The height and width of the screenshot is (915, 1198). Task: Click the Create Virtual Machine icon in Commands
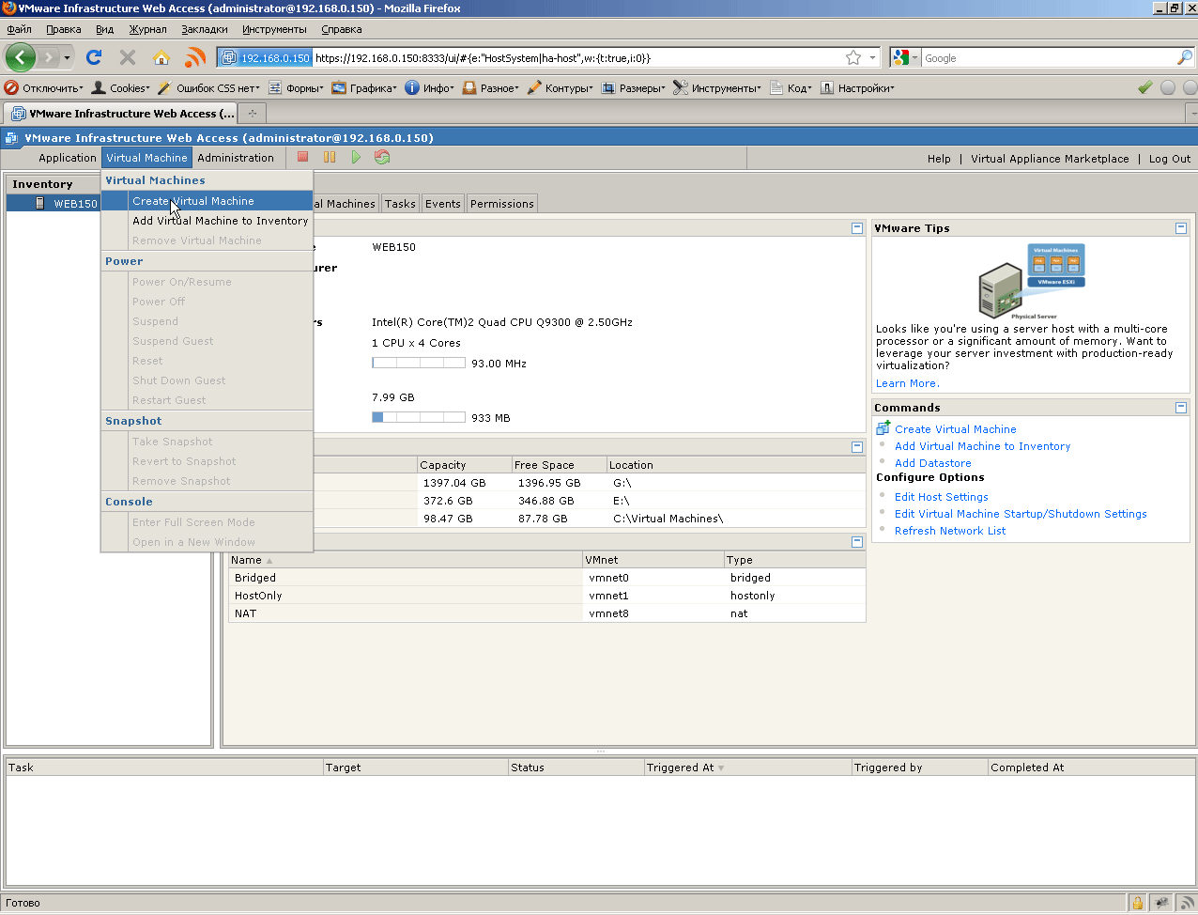pos(883,428)
